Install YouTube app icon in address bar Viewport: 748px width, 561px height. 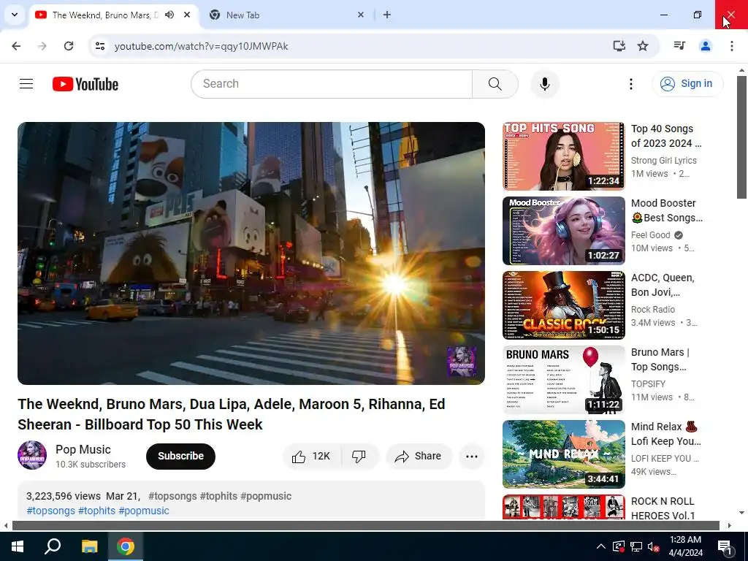pos(619,46)
